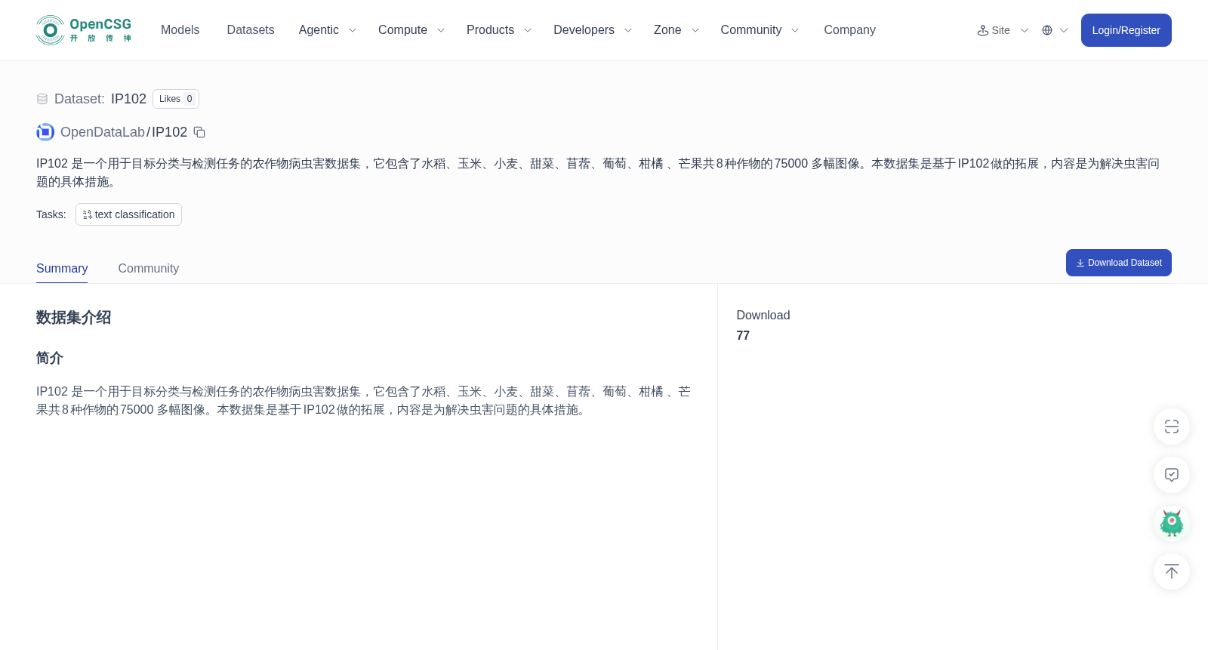Click the Download label in sidebar
The height and width of the screenshot is (650, 1208).
(x=763, y=316)
